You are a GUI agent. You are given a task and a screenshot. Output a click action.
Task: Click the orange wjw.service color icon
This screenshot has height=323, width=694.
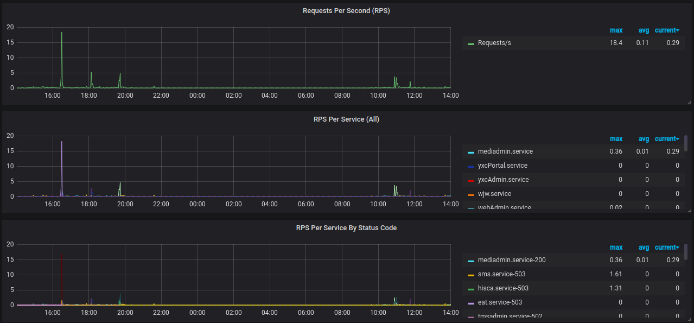[x=471, y=194]
